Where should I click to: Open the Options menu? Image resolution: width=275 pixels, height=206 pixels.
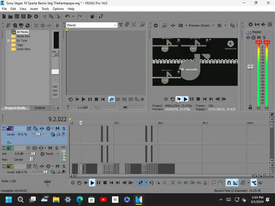pyautogui.click(x=58, y=9)
